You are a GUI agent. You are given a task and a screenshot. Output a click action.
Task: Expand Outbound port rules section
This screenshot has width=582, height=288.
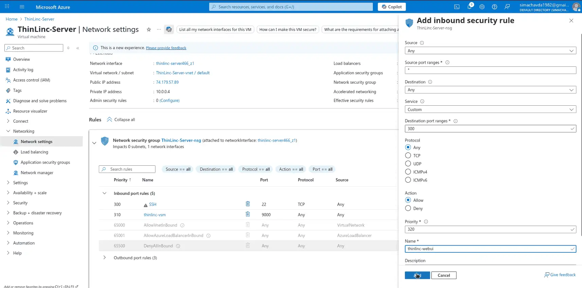point(105,258)
